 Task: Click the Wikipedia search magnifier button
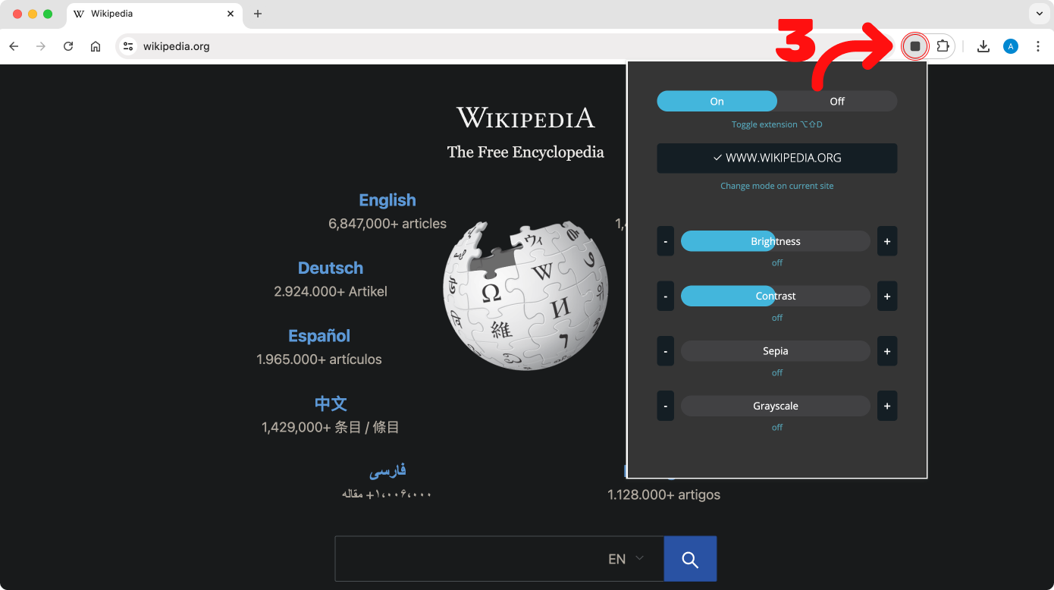point(690,559)
